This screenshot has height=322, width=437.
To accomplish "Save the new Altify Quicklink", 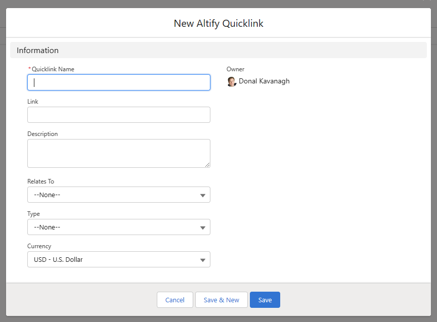I will 265,300.
